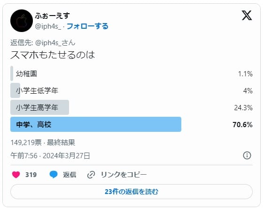Image resolution: width=264 pixels, height=210 pixels.
Task: Open the info circle icon
Action: pyautogui.click(x=247, y=155)
